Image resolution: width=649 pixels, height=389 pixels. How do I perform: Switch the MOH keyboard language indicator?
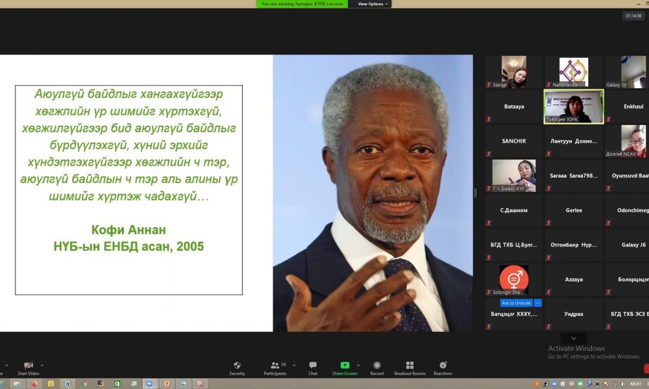(x=635, y=384)
